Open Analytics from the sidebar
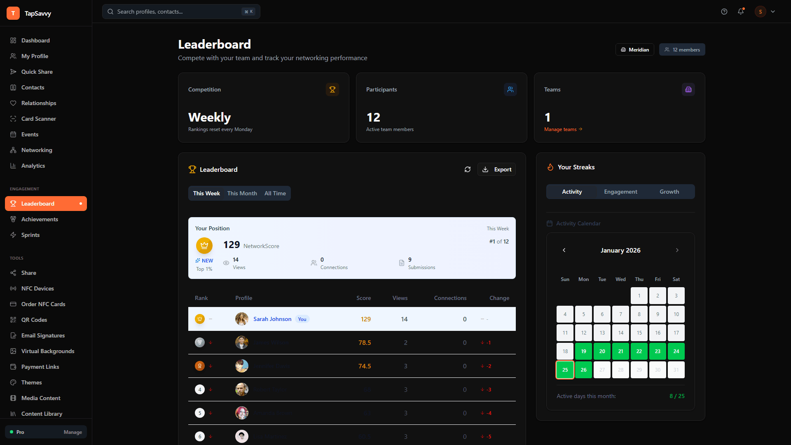The image size is (791, 445). pyautogui.click(x=33, y=166)
